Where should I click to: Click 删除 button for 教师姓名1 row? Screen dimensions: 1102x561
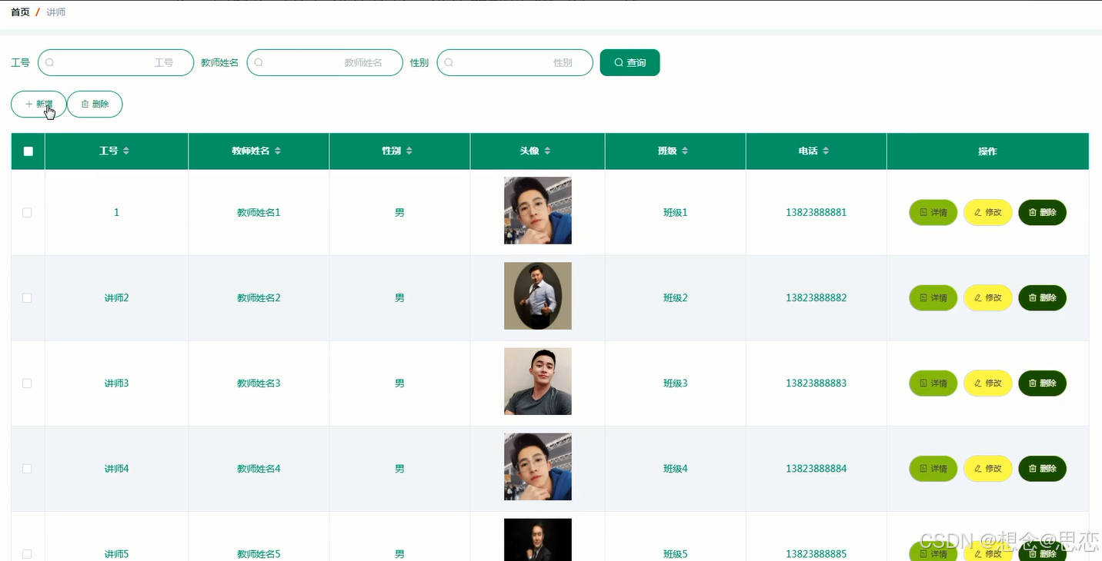(x=1043, y=212)
